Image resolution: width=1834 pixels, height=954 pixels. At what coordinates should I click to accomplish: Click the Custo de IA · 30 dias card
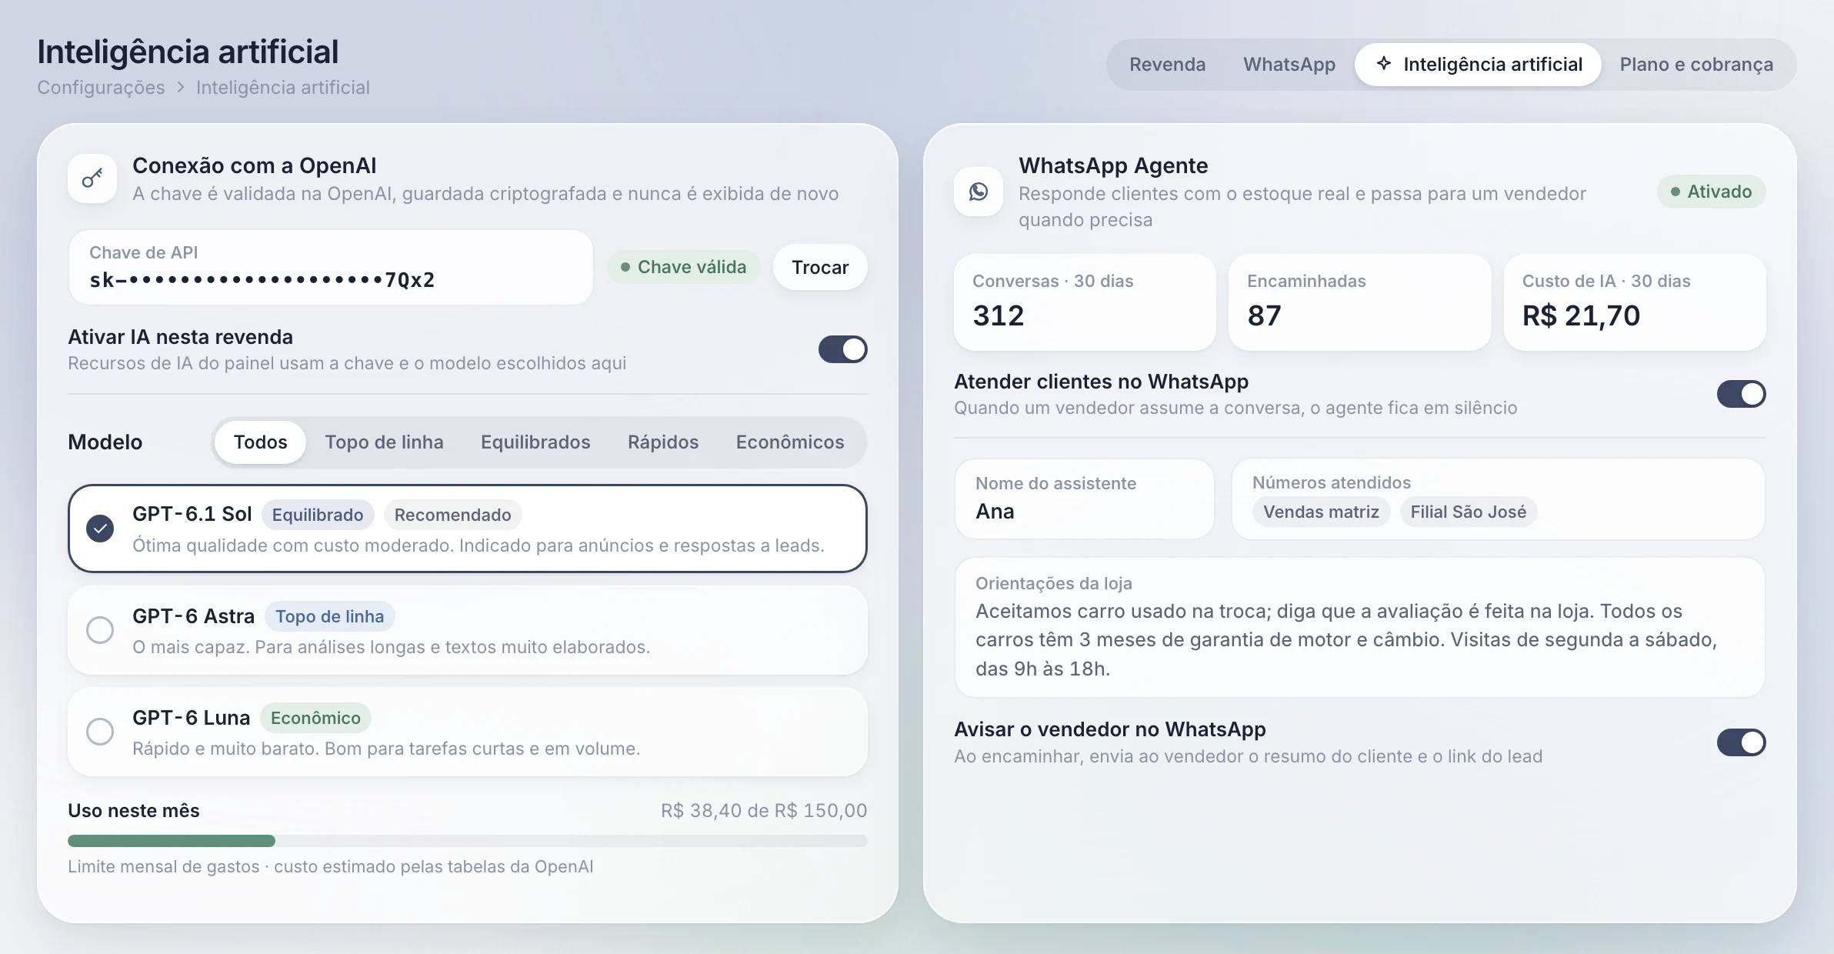(1635, 302)
